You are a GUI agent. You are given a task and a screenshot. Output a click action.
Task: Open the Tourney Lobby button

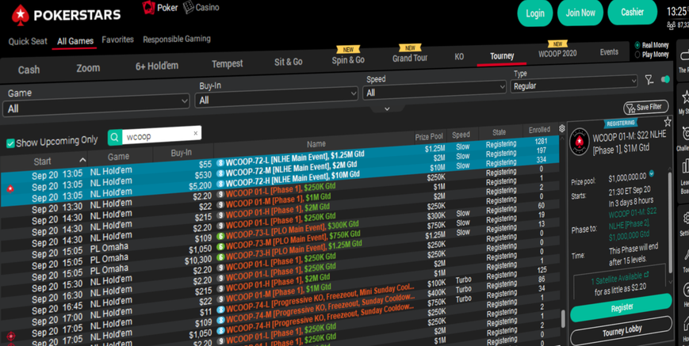click(622, 331)
